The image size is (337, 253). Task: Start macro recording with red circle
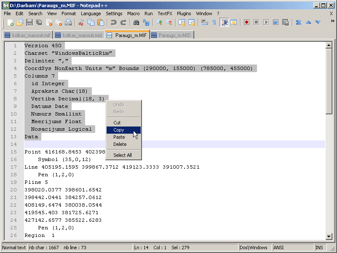pyautogui.click(x=246, y=22)
